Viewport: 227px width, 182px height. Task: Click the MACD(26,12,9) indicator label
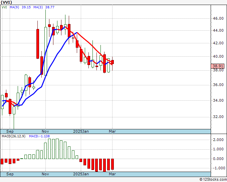tap(13, 136)
